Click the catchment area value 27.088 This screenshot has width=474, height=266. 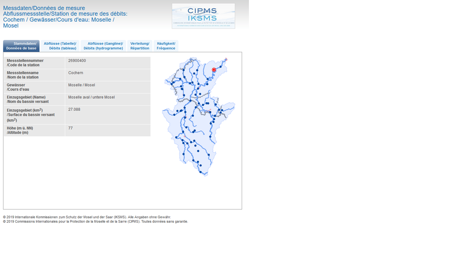tap(74, 110)
